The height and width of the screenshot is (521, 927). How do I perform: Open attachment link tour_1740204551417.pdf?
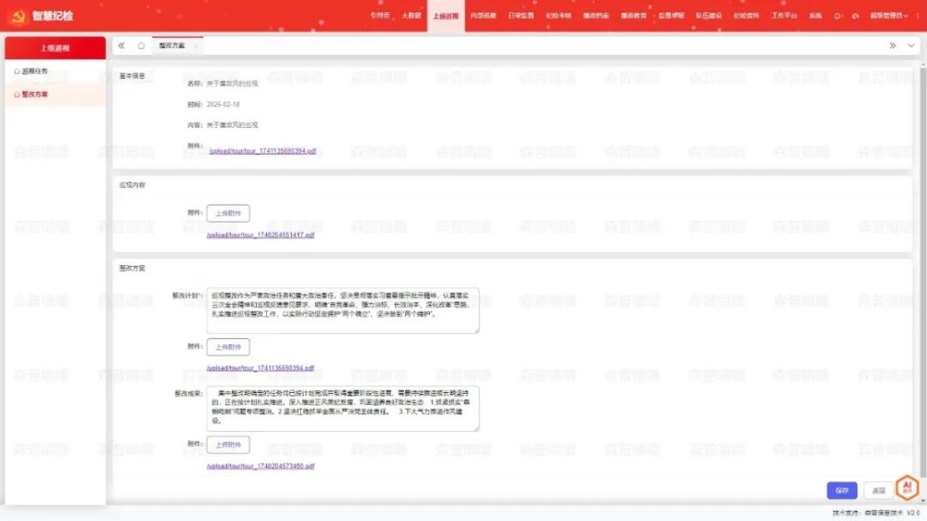click(x=260, y=235)
